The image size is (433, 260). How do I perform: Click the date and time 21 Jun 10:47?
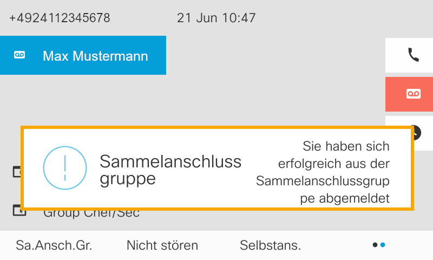[216, 18]
